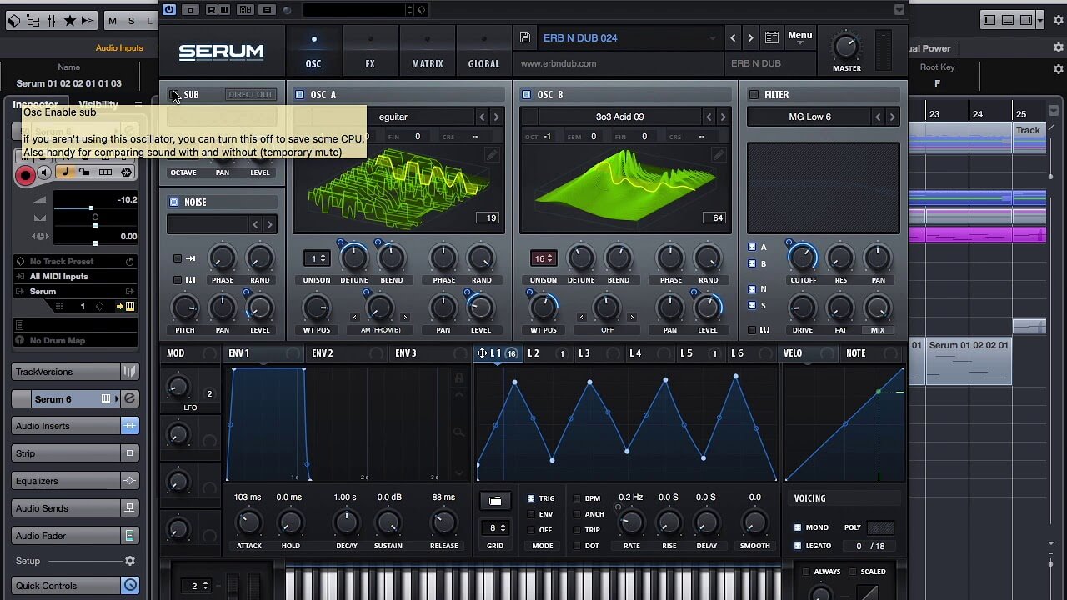Image resolution: width=1067 pixels, height=600 pixels.
Task: Click the floppy disk save preset icon
Action: click(525, 38)
